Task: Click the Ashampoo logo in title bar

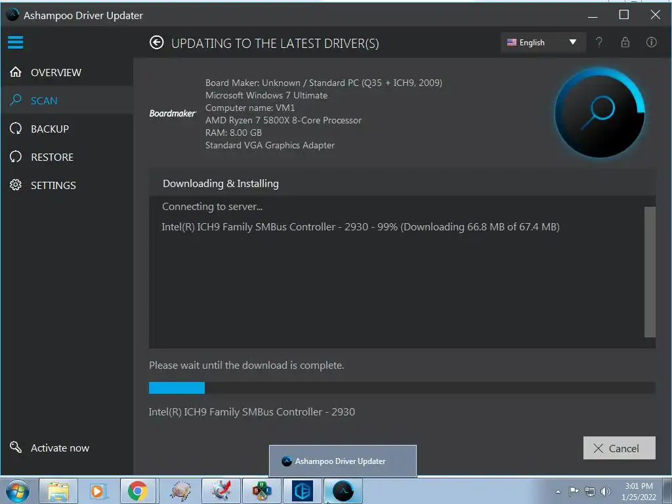Action: tap(12, 15)
